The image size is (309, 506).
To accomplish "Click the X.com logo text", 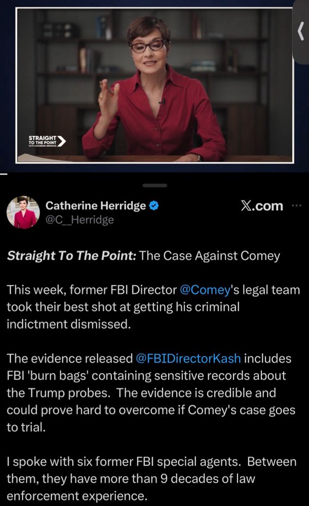I will (261, 205).
